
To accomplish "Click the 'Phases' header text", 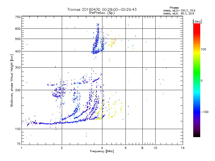I will tap(174, 8).
